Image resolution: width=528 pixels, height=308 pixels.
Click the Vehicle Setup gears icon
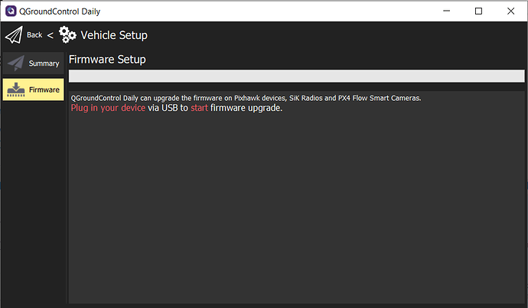point(67,34)
